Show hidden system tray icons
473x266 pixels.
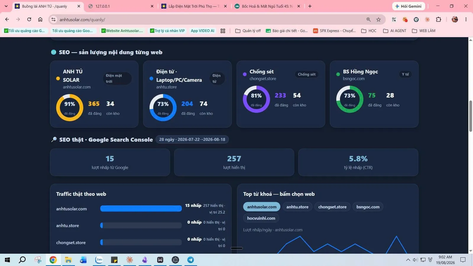tap(408, 260)
